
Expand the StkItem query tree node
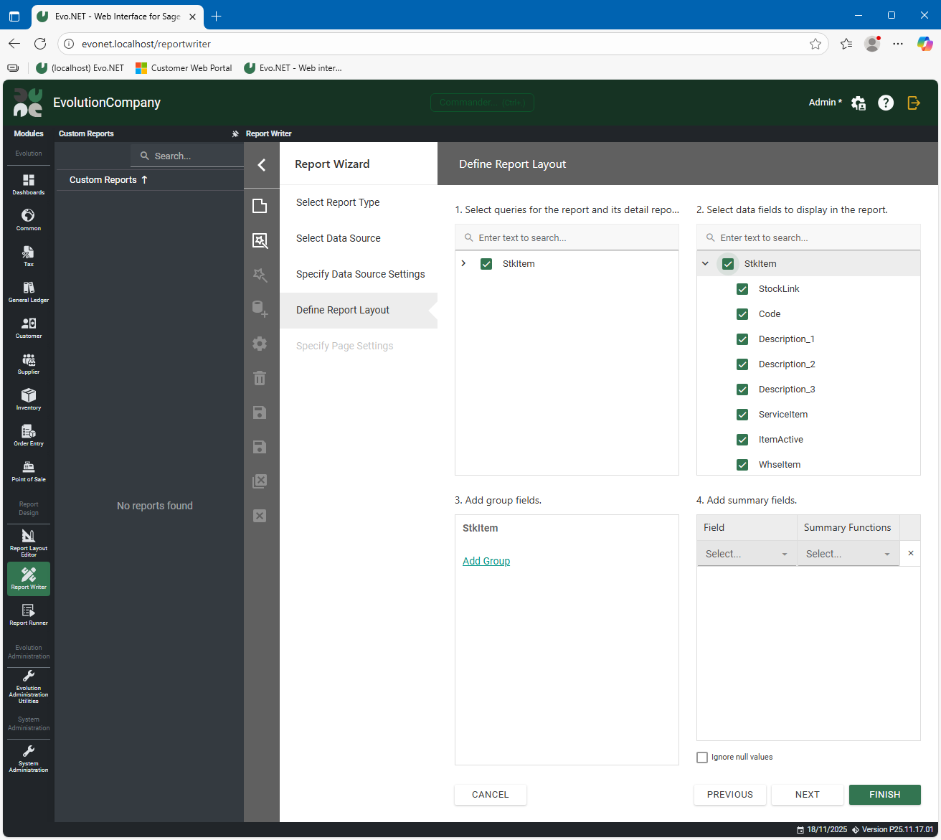[x=464, y=263]
